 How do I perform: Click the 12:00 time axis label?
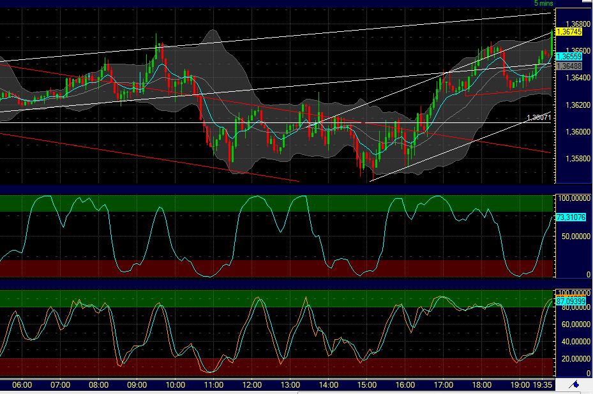252,385
